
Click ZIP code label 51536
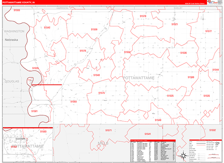click(x=183, y=53)
